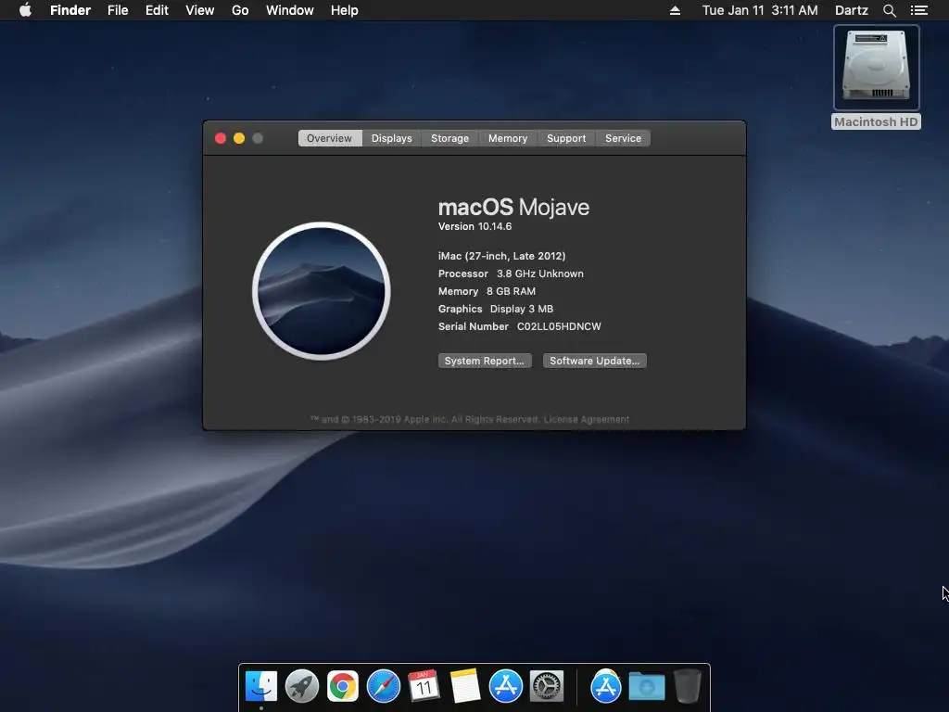The width and height of the screenshot is (949, 712).
Task: Switch to the Displays tab
Action: [x=392, y=138]
